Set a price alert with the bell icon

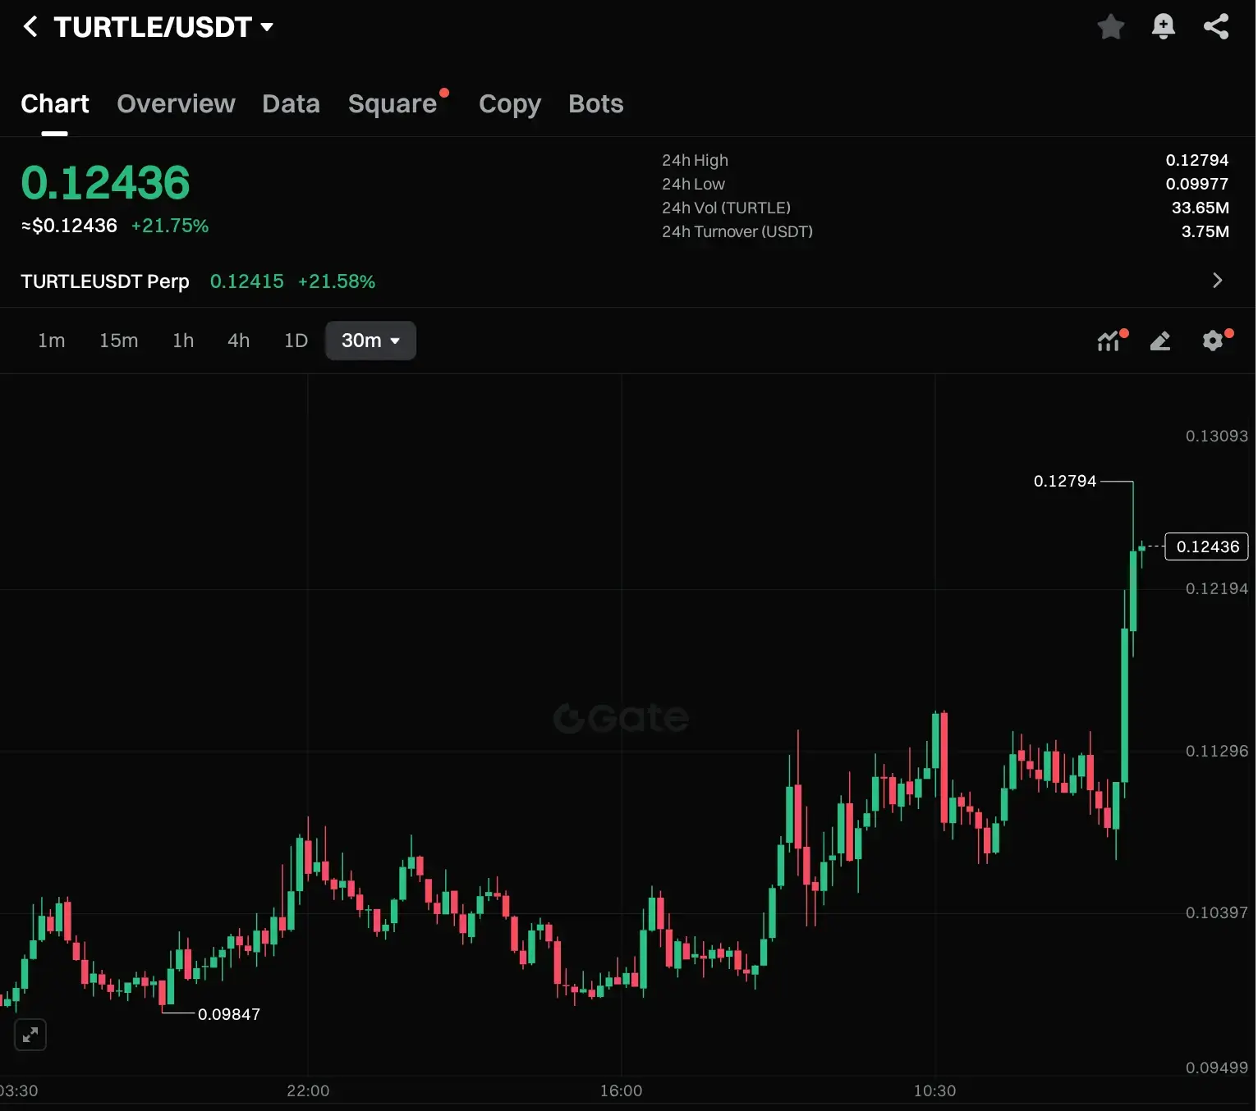point(1164,27)
